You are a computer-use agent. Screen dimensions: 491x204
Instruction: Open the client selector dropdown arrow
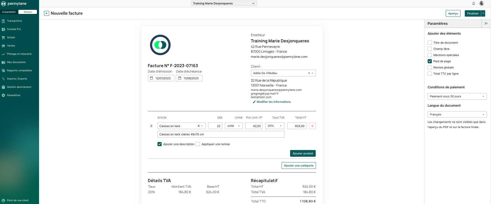tap(313, 73)
